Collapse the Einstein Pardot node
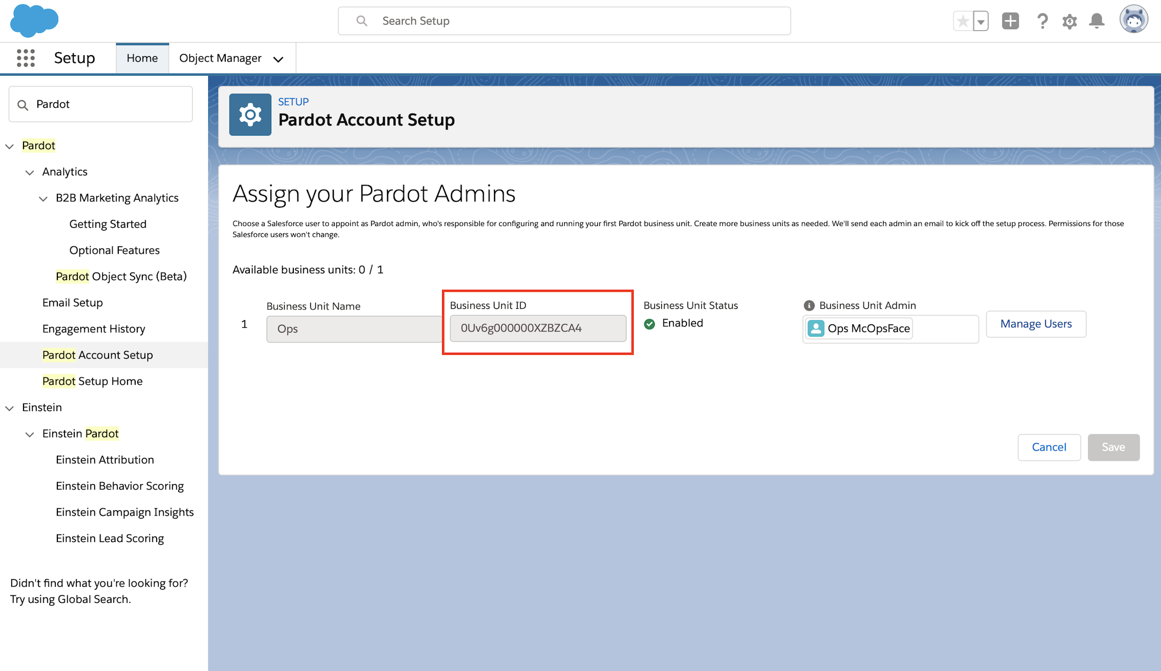 tap(30, 434)
